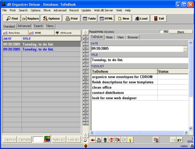This screenshot has height=149, width=195.
Task: Open the Advanced menu
Action: click(60, 10)
